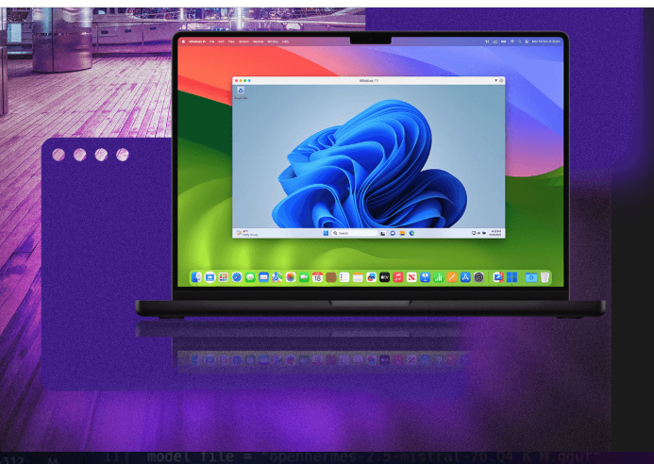Open Photos app in Dock
This screenshot has height=464, width=654.
tap(291, 277)
